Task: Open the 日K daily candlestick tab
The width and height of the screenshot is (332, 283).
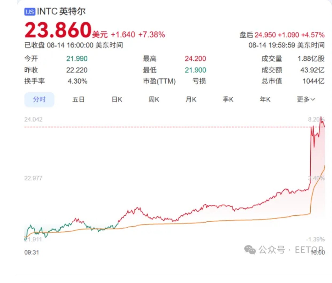Action: pyautogui.click(x=117, y=100)
